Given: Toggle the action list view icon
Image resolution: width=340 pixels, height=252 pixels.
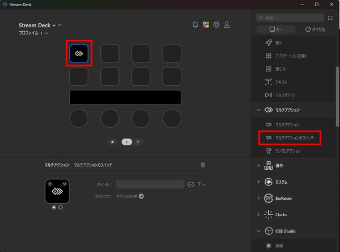Looking at the screenshot, I should pyautogui.click(x=330, y=18).
